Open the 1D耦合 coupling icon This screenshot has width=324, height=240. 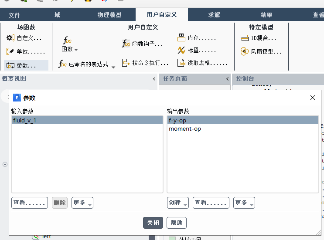[245, 38]
